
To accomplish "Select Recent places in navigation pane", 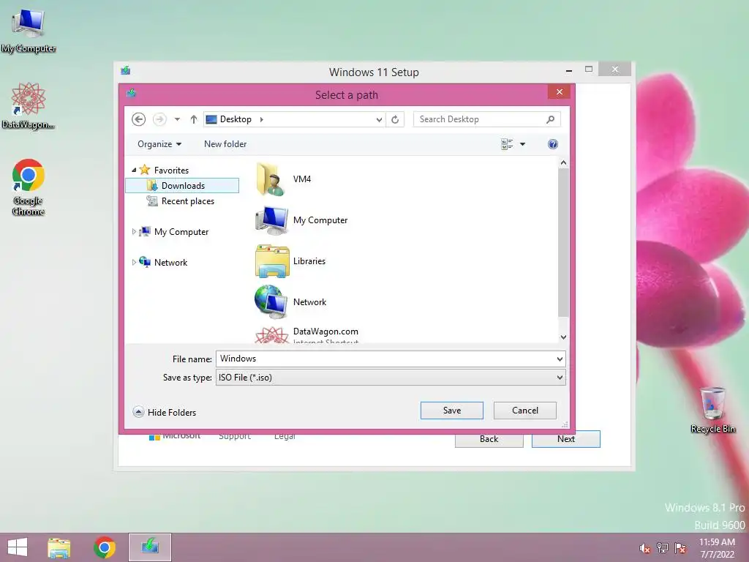I will click(187, 201).
